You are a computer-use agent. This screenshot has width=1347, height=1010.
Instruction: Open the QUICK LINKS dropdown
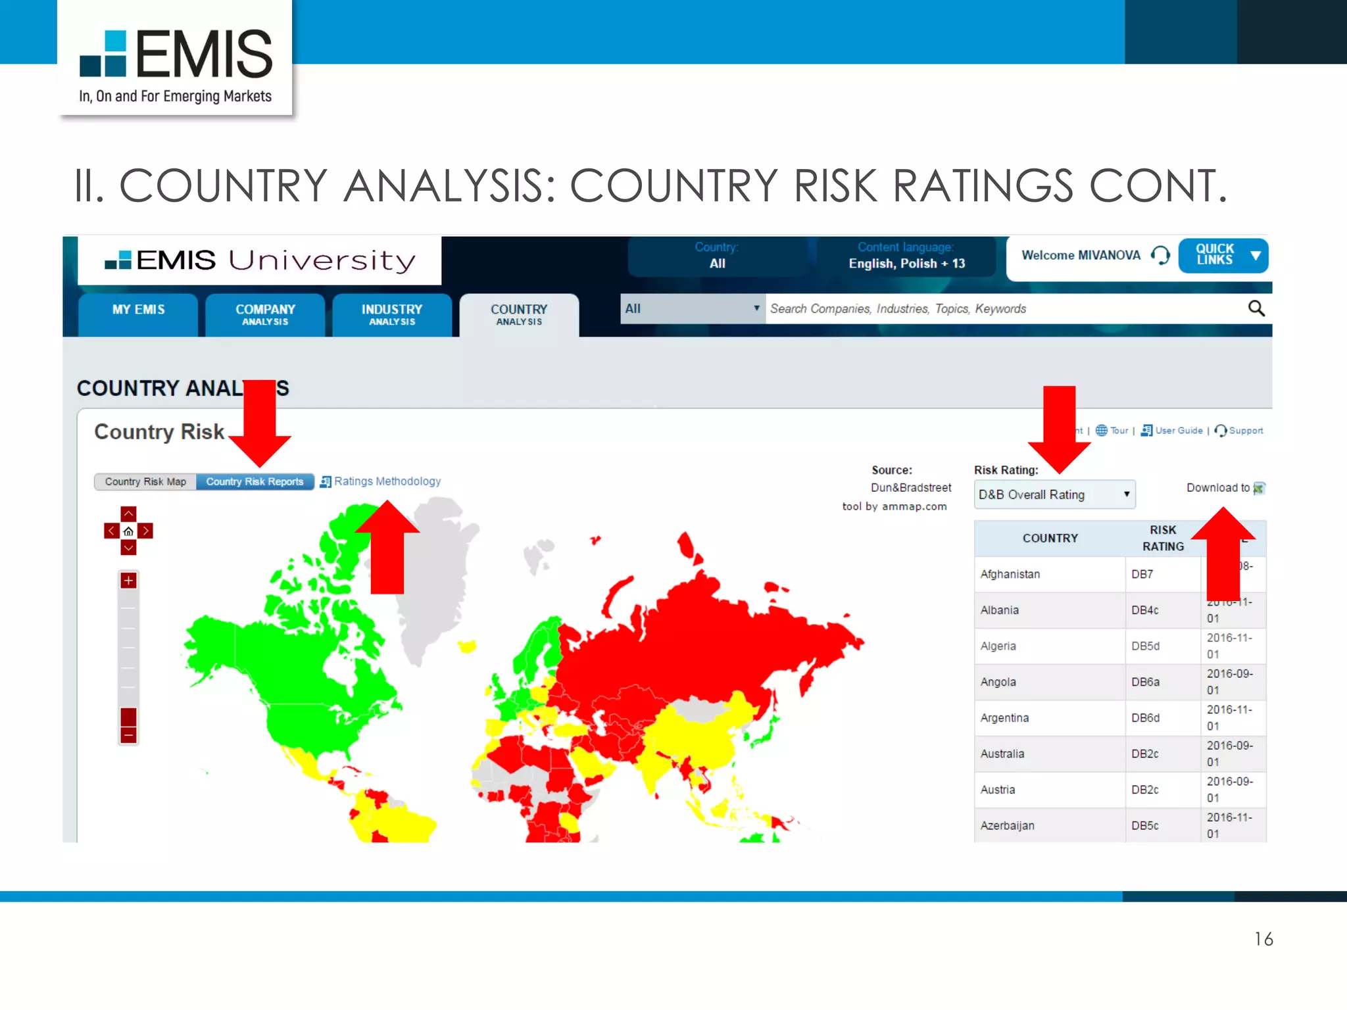click(x=1223, y=255)
